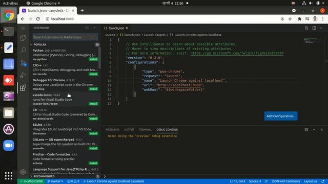Open the Explorer view in activity bar

coord(23,38)
